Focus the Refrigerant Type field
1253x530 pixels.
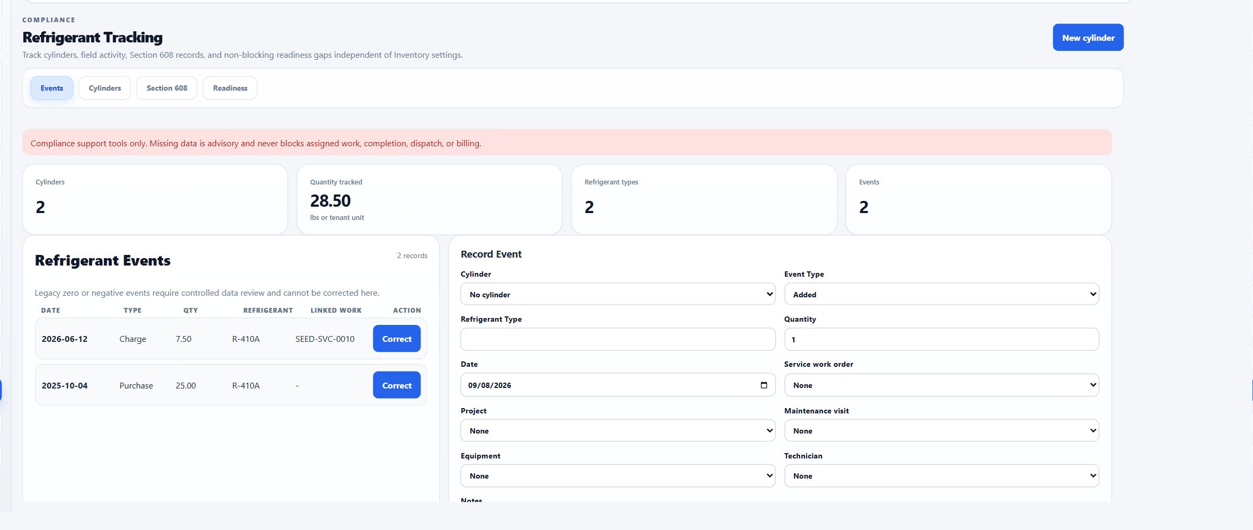(618, 339)
